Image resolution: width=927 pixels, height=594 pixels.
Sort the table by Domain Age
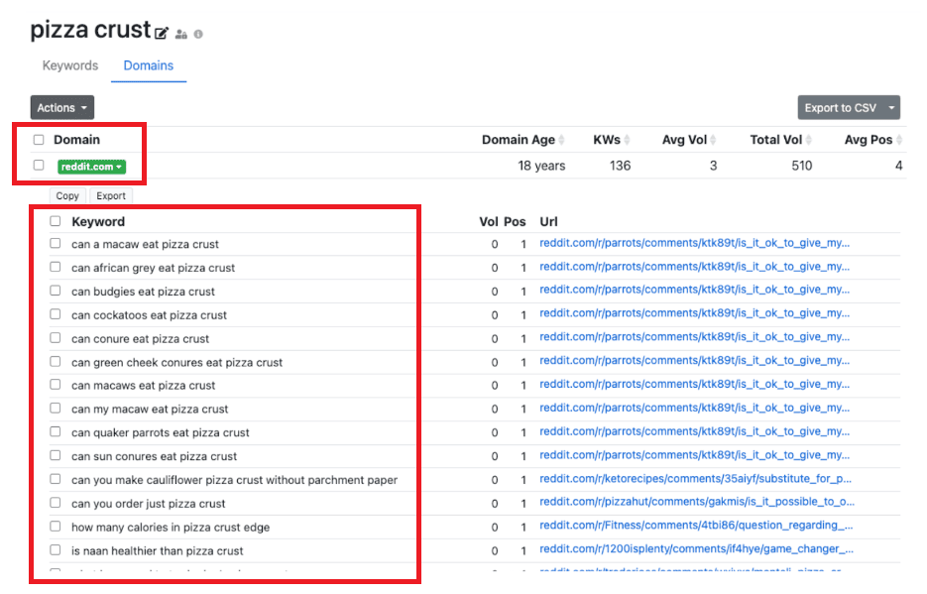522,139
